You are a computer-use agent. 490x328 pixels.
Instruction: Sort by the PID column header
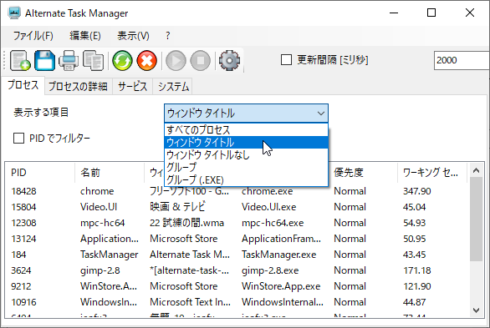pos(39,173)
